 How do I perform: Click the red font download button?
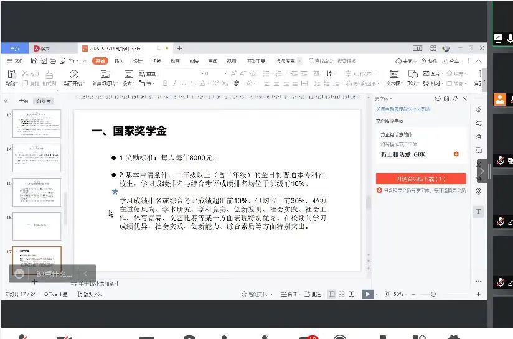coord(421,179)
